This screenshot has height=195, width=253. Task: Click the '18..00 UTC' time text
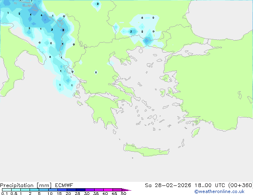pyautogui.click(x=210, y=185)
